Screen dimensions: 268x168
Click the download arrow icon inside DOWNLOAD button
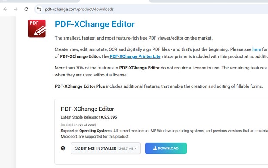click(155, 148)
